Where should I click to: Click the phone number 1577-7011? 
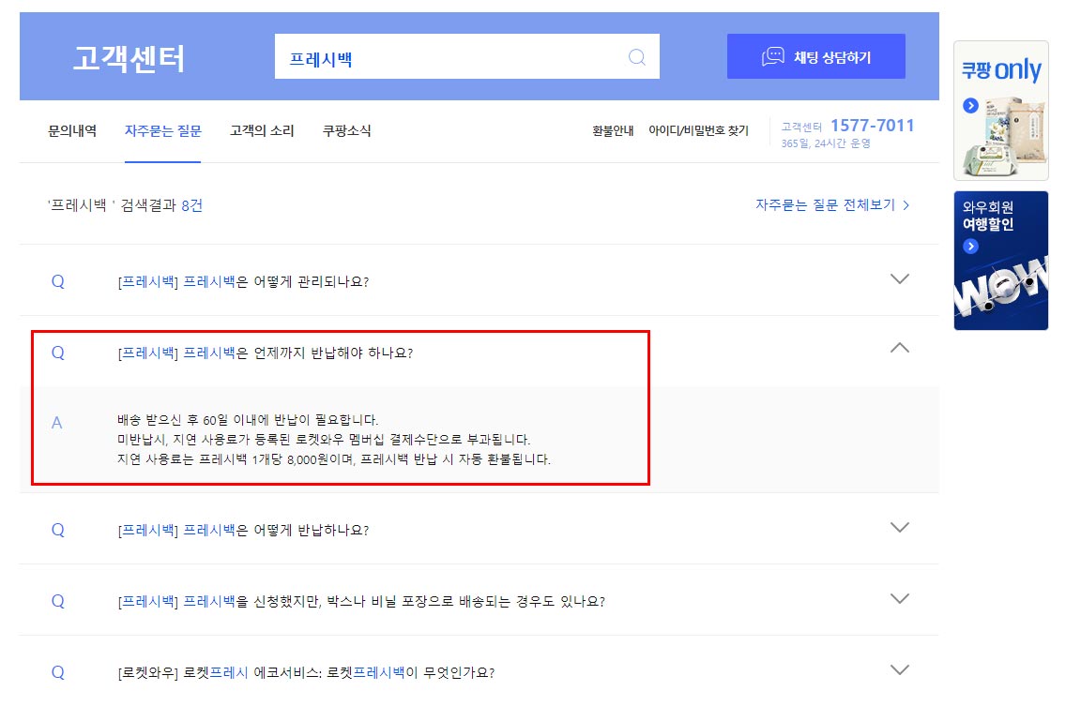pyautogui.click(x=872, y=126)
